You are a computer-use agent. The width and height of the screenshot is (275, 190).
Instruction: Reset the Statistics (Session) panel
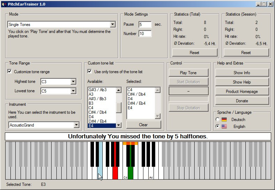point(246,53)
